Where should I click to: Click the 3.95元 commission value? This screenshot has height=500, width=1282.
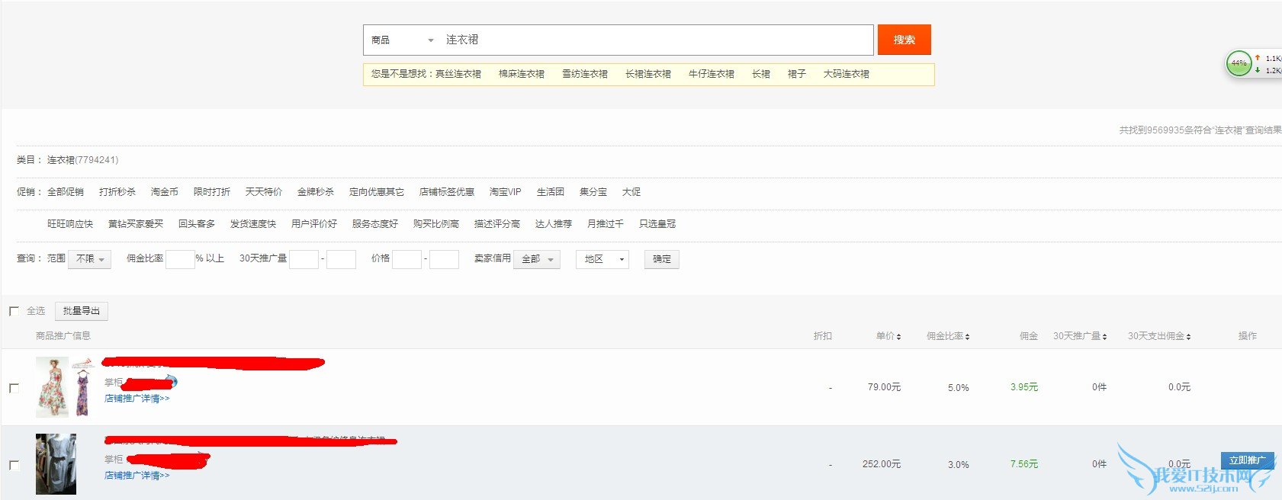click(1024, 387)
